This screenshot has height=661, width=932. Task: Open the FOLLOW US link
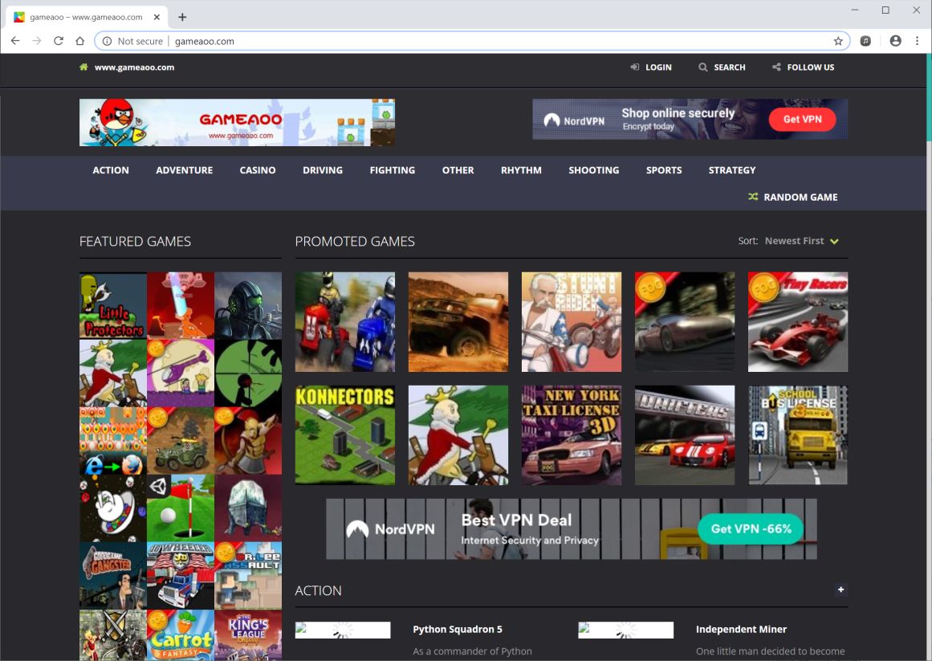(x=810, y=67)
